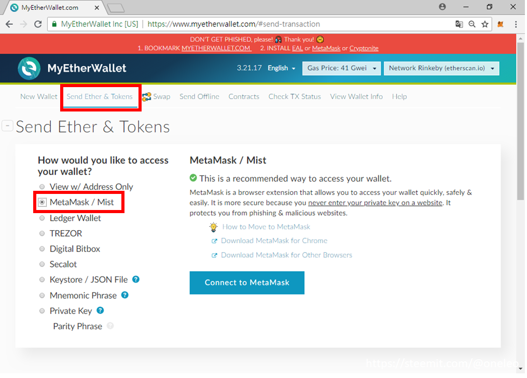Click the Cryptonite link in red banner

pos(364,48)
